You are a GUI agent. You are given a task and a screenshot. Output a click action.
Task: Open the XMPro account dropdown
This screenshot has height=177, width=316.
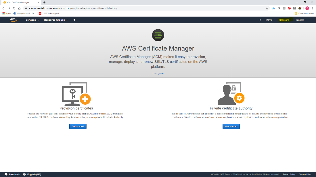[x=270, y=20]
